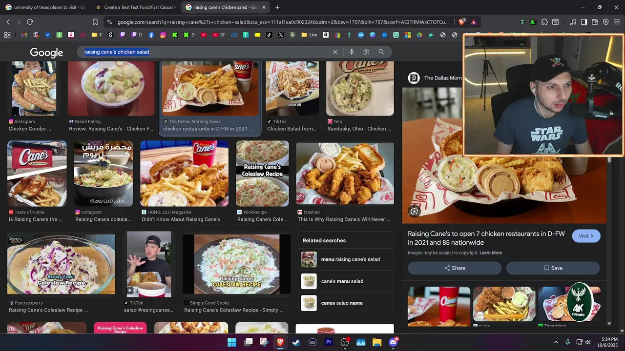Open Brave Rewards triangle icon
The height and width of the screenshot is (351, 625).
473,22
